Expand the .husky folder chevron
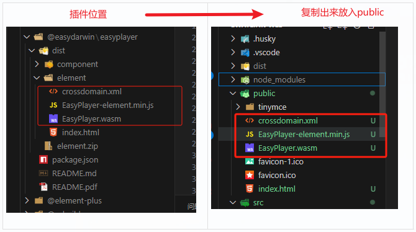 tap(233, 38)
